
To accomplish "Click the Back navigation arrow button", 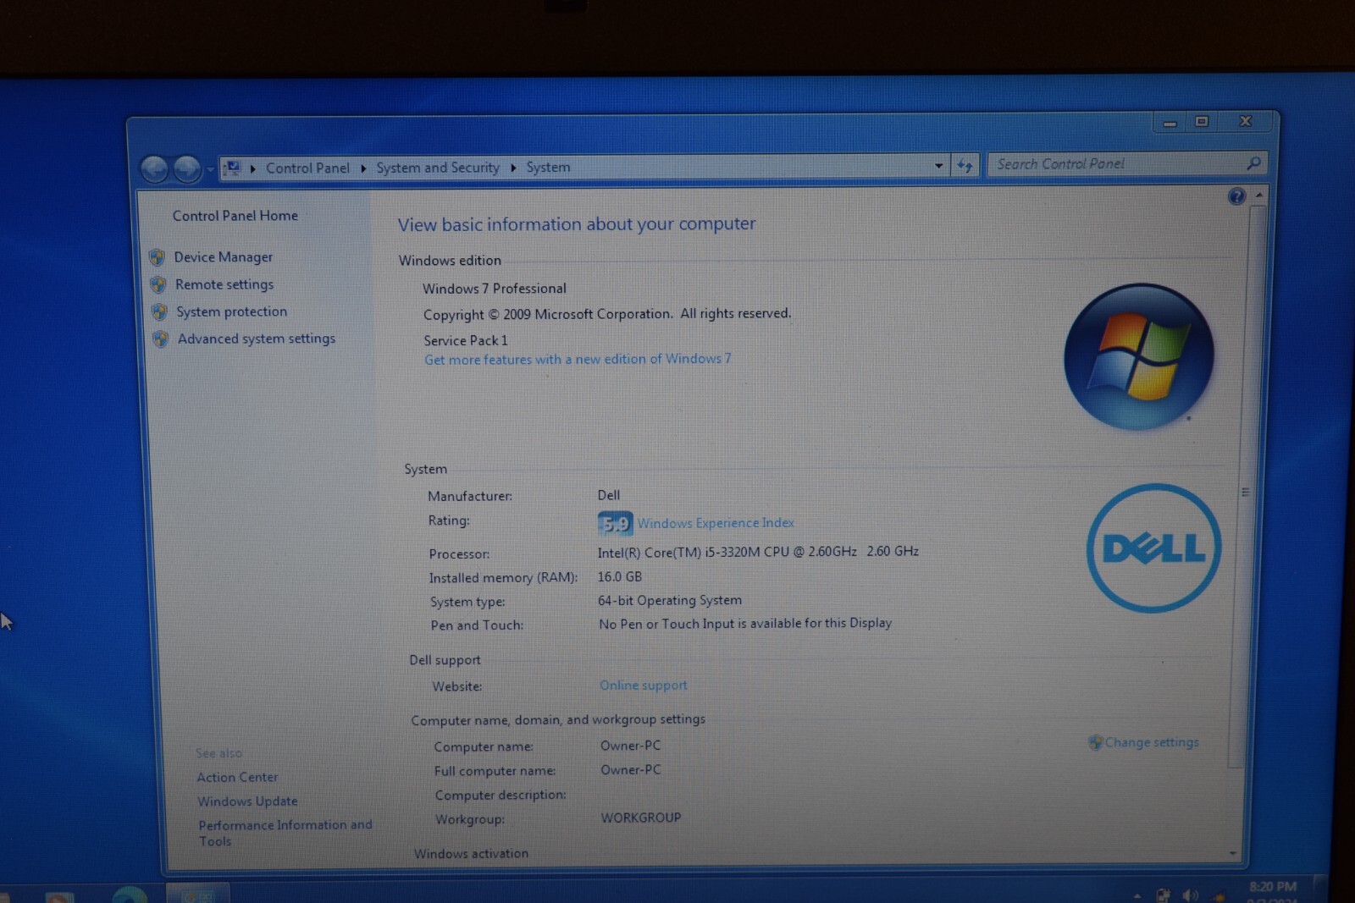I will 154,169.
